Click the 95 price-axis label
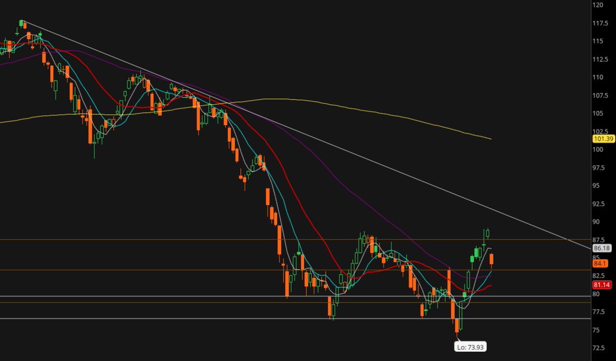 pyautogui.click(x=597, y=185)
